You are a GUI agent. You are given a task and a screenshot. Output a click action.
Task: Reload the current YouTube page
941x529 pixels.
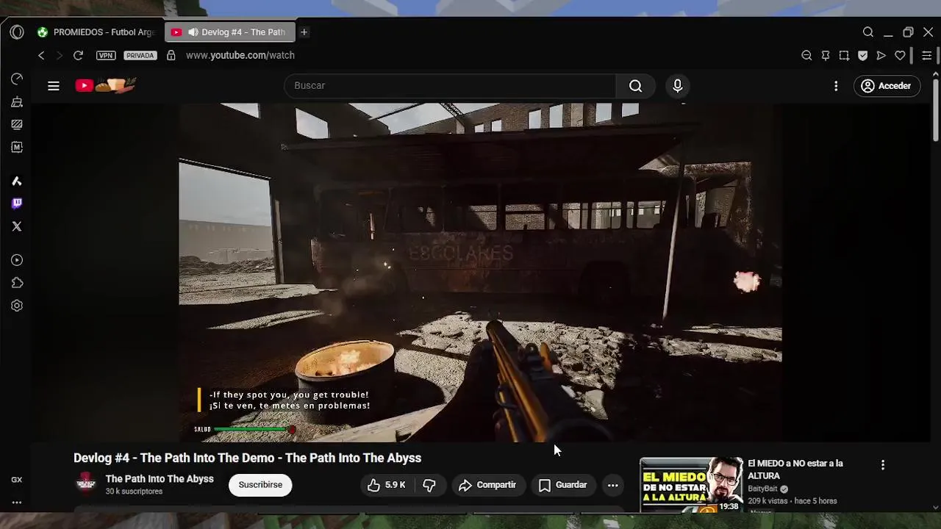78,55
